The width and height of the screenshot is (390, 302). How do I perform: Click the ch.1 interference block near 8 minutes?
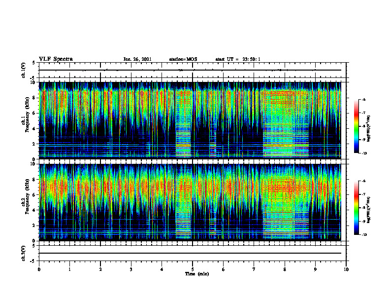pos(286,123)
